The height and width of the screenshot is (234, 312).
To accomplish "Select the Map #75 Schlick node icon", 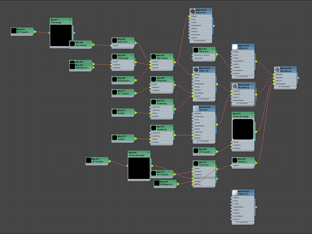I will 114,112.
